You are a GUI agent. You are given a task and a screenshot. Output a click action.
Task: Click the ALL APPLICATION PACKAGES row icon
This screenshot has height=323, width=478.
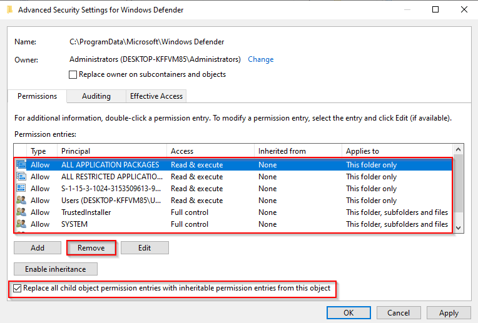point(21,165)
